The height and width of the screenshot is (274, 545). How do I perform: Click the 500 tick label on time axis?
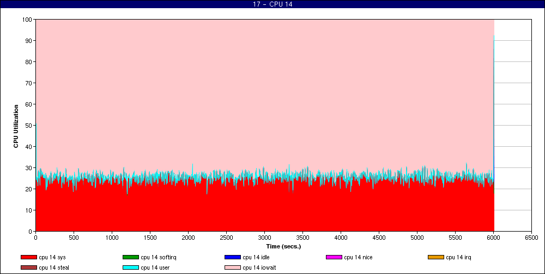(x=74, y=238)
